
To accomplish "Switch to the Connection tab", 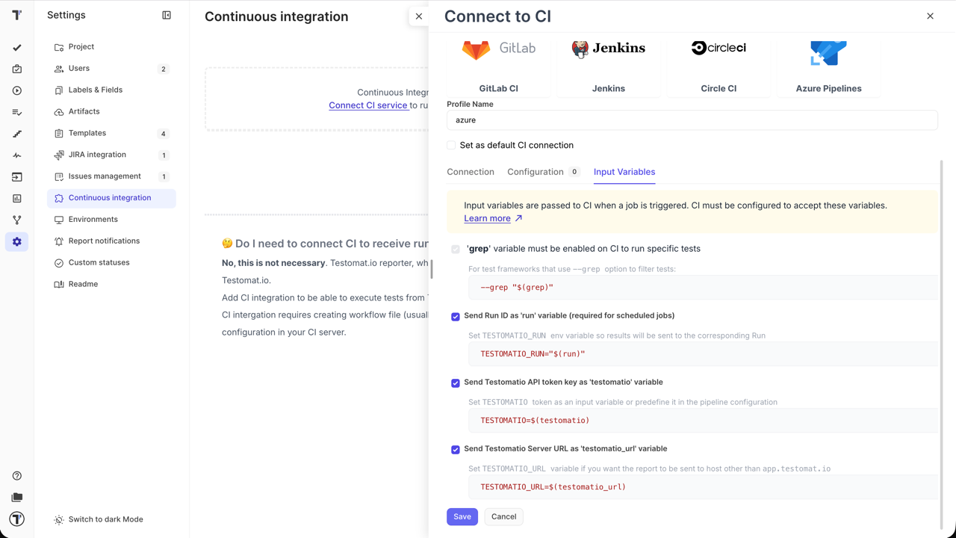I will [471, 172].
